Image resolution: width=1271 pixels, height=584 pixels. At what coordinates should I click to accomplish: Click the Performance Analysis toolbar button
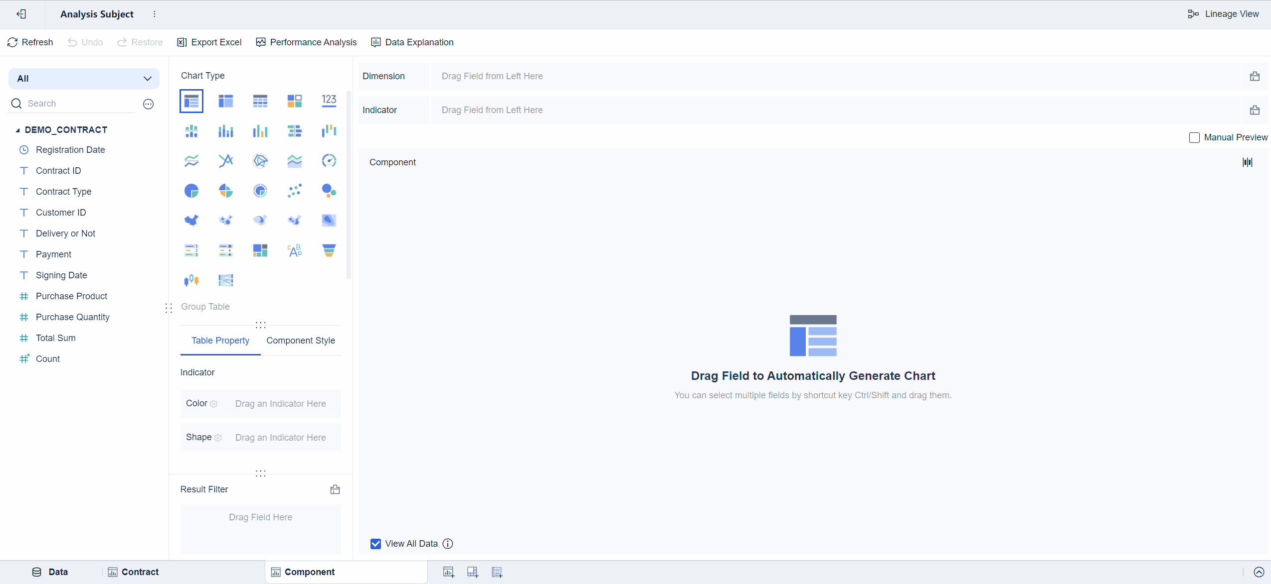tap(306, 42)
